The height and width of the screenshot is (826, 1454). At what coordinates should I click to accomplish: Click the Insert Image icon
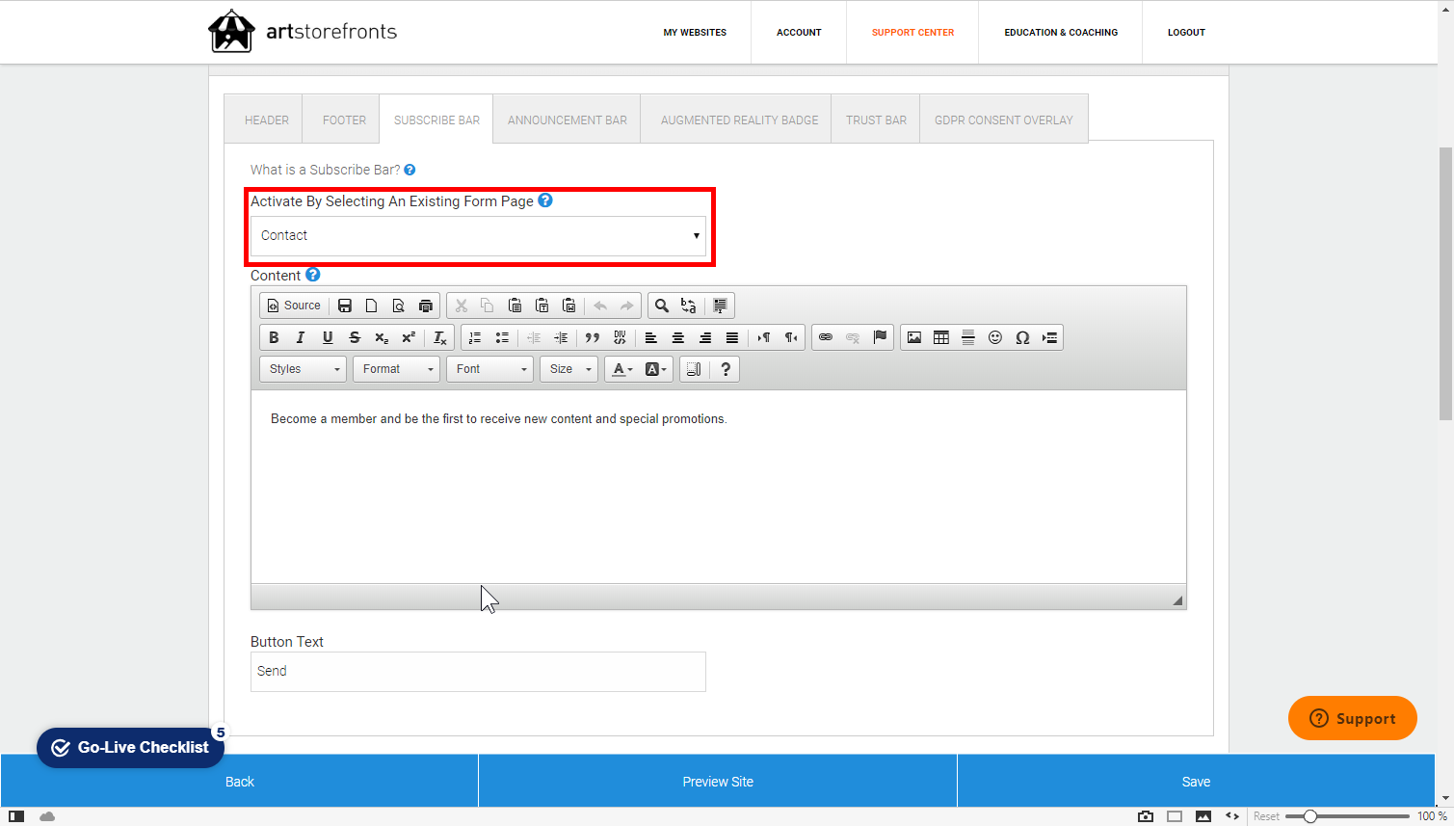coord(914,337)
